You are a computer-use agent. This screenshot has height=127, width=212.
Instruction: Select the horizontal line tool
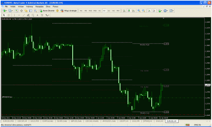point(19,15)
